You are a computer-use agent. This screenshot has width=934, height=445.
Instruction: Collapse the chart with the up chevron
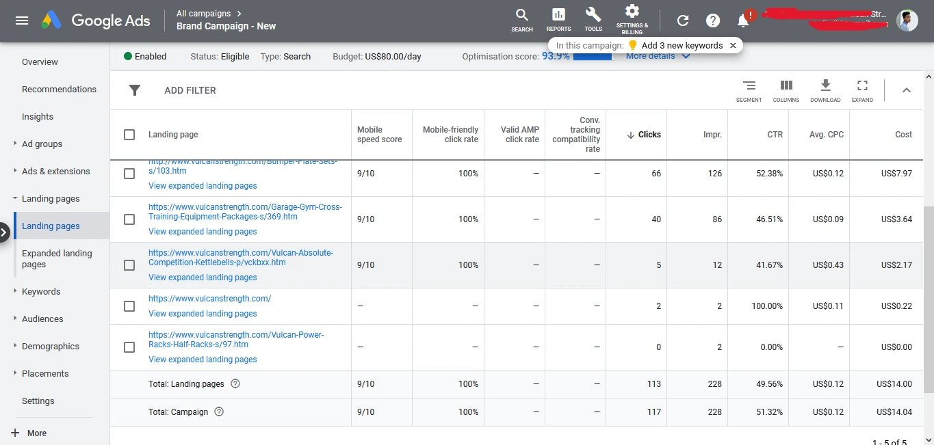tap(907, 90)
